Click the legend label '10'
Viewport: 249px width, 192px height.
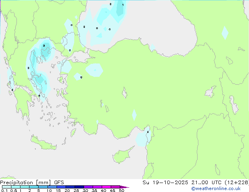click(x=49, y=190)
